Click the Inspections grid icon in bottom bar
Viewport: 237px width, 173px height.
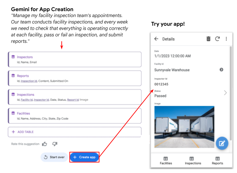tap(192, 159)
